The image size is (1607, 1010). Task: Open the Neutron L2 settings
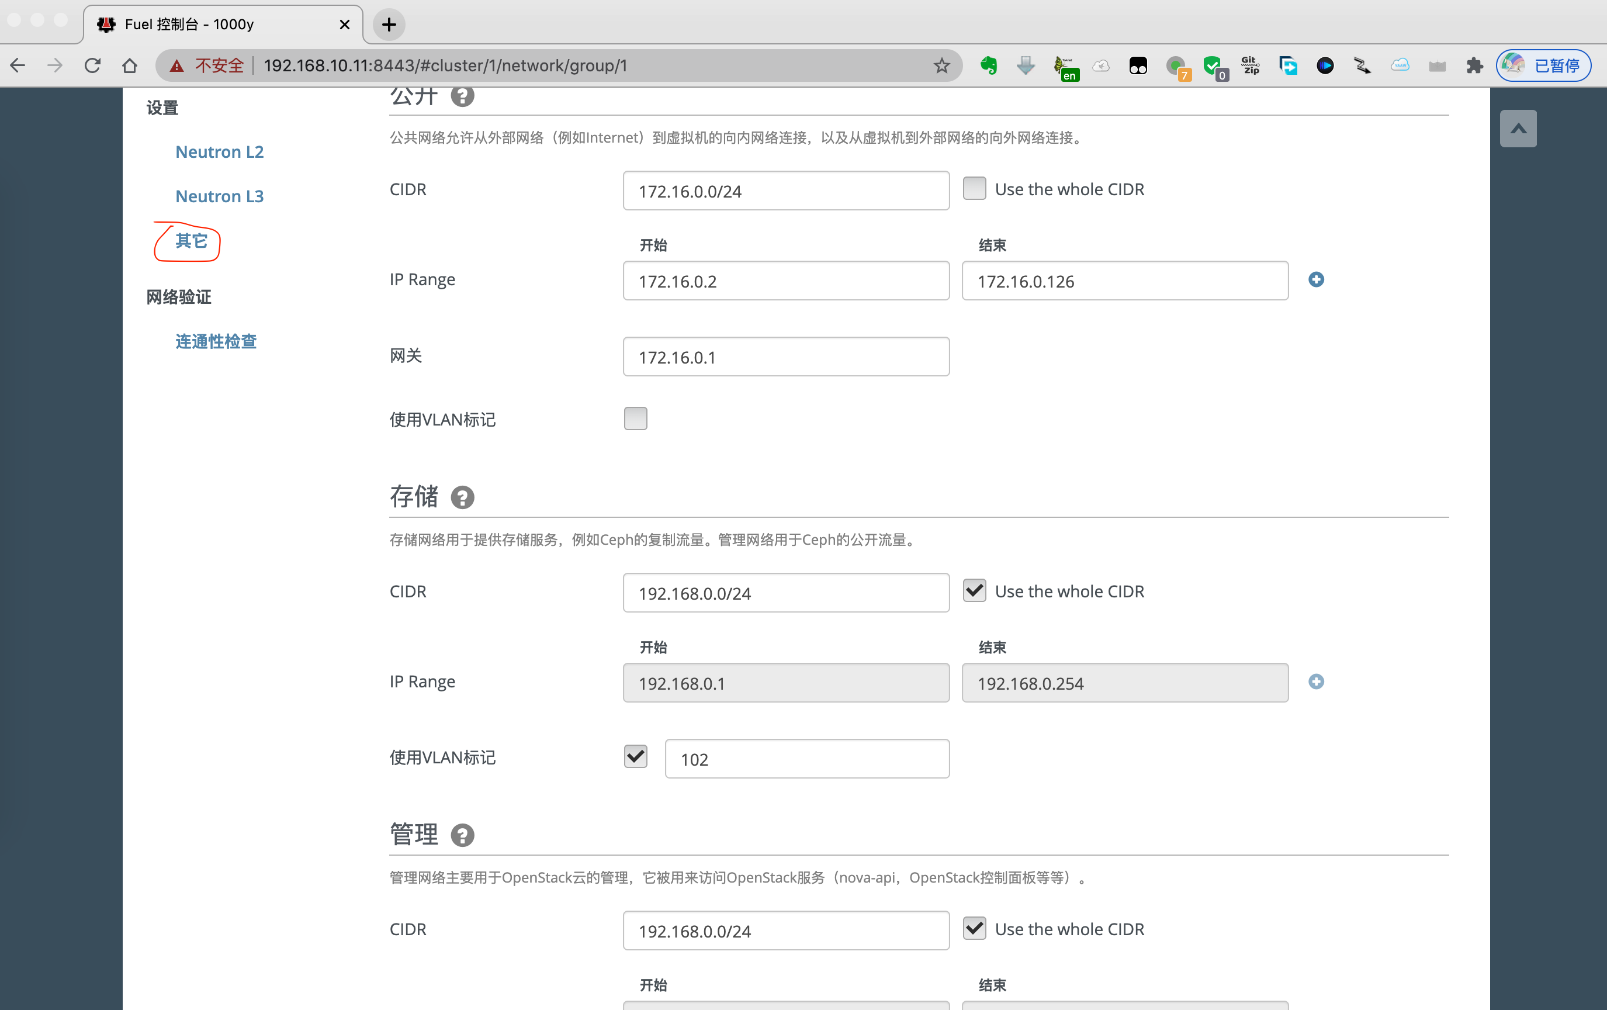[220, 152]
